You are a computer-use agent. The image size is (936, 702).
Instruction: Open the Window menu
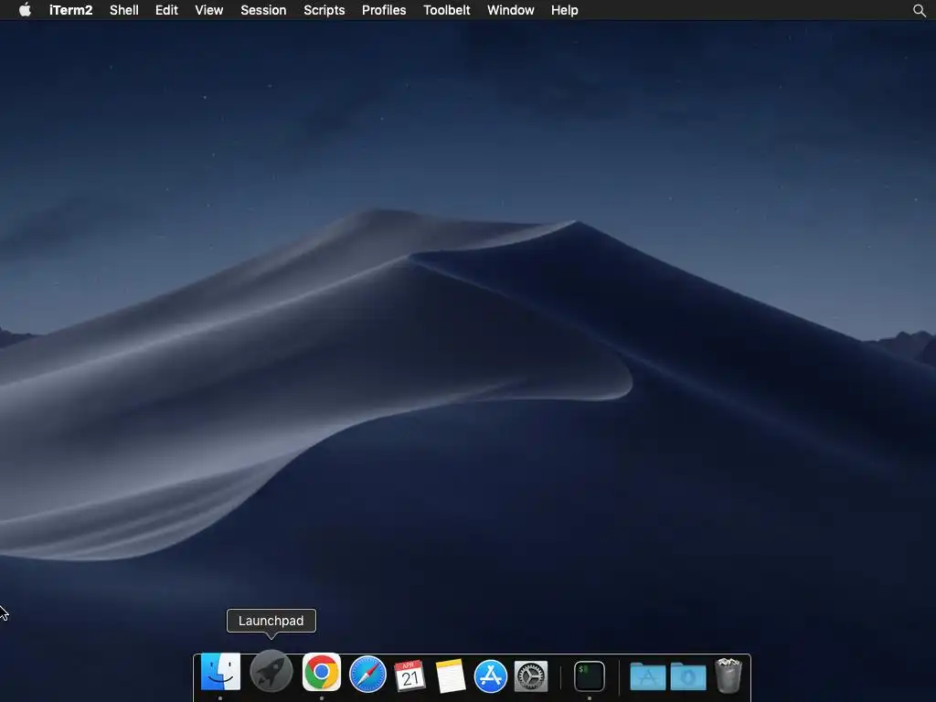pyautogui.click(x=510, y=10)
